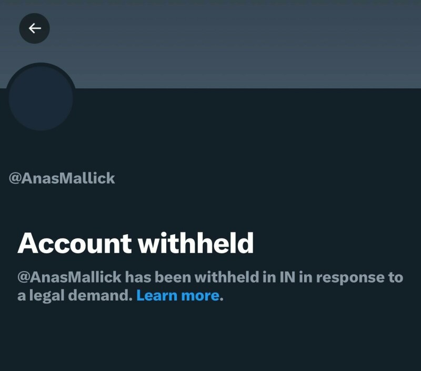Click the word "demand" before Learn more
This screenshot has width=421, height=371.
[x=103, y=295]
